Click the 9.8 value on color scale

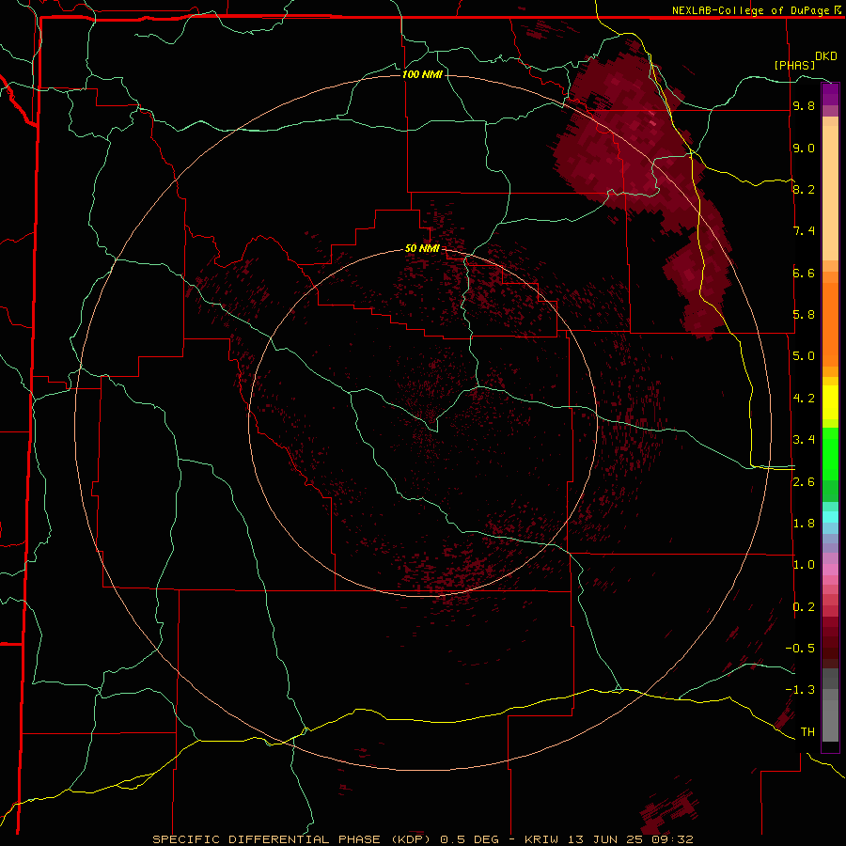pyautogui.click(x=804, y=106)
